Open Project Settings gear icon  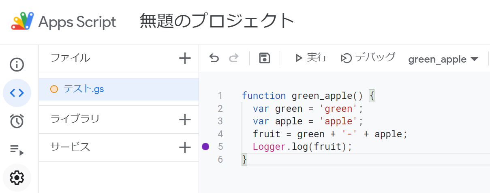tap(17, 177)
